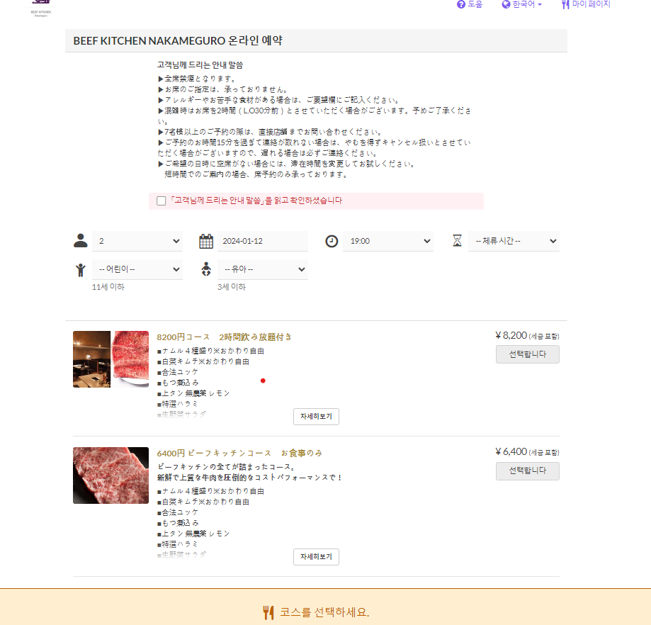This screenshot has width=651, height=625.
Task: Open the 어린이 children dropdown
Action: pyautogui.click(x=137, y=269)
